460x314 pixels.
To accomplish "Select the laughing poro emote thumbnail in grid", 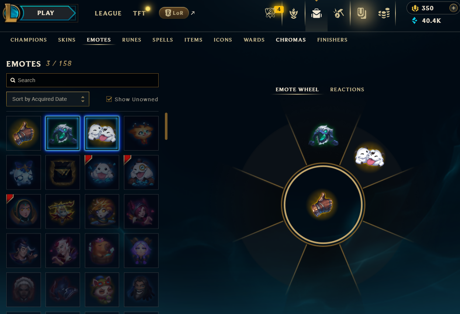I will tap(102, 133).
